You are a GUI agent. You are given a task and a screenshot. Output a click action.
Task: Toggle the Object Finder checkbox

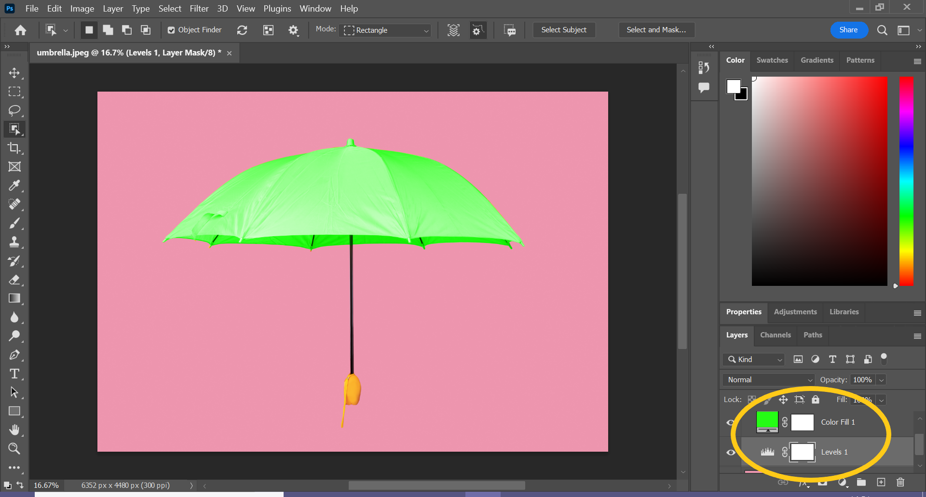(x=171, y=30)
